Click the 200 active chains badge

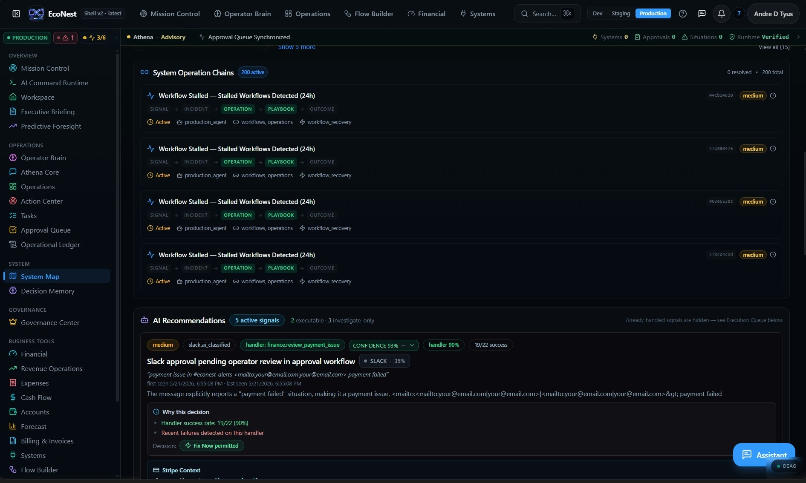[x=253, y=72]
